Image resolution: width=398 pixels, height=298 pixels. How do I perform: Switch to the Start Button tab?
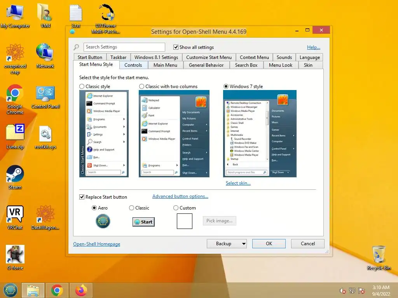(x=90, y=57)
